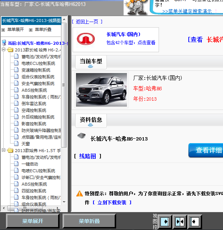Viewport: 223px width, 230px height.
Task: Click 长城汽车 (国内) brand link
Action: [123, 34]
